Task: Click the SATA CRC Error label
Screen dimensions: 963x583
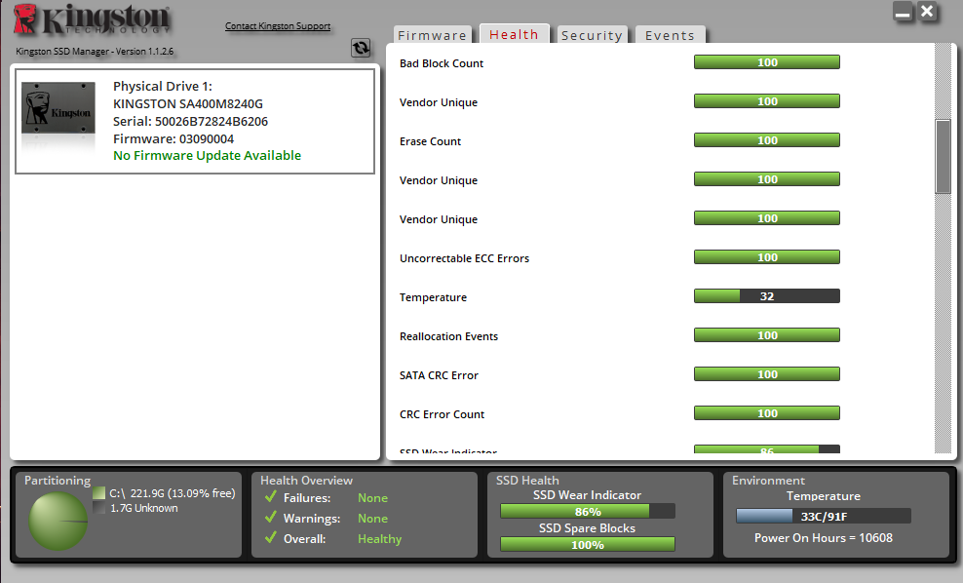Action: [439, 375]
